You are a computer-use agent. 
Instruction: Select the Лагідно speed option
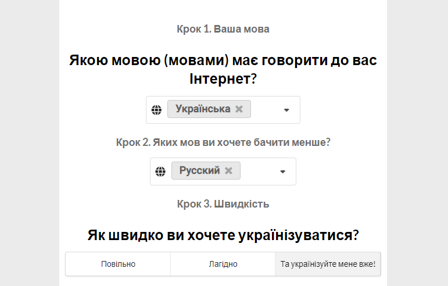pos(223,264)
